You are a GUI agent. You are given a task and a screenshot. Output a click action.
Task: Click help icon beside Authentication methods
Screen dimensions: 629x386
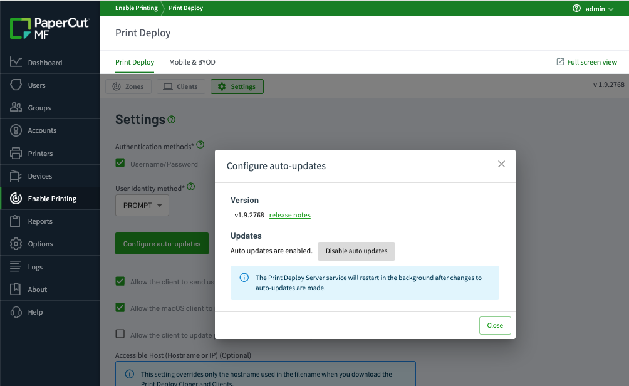coord(200,145)
